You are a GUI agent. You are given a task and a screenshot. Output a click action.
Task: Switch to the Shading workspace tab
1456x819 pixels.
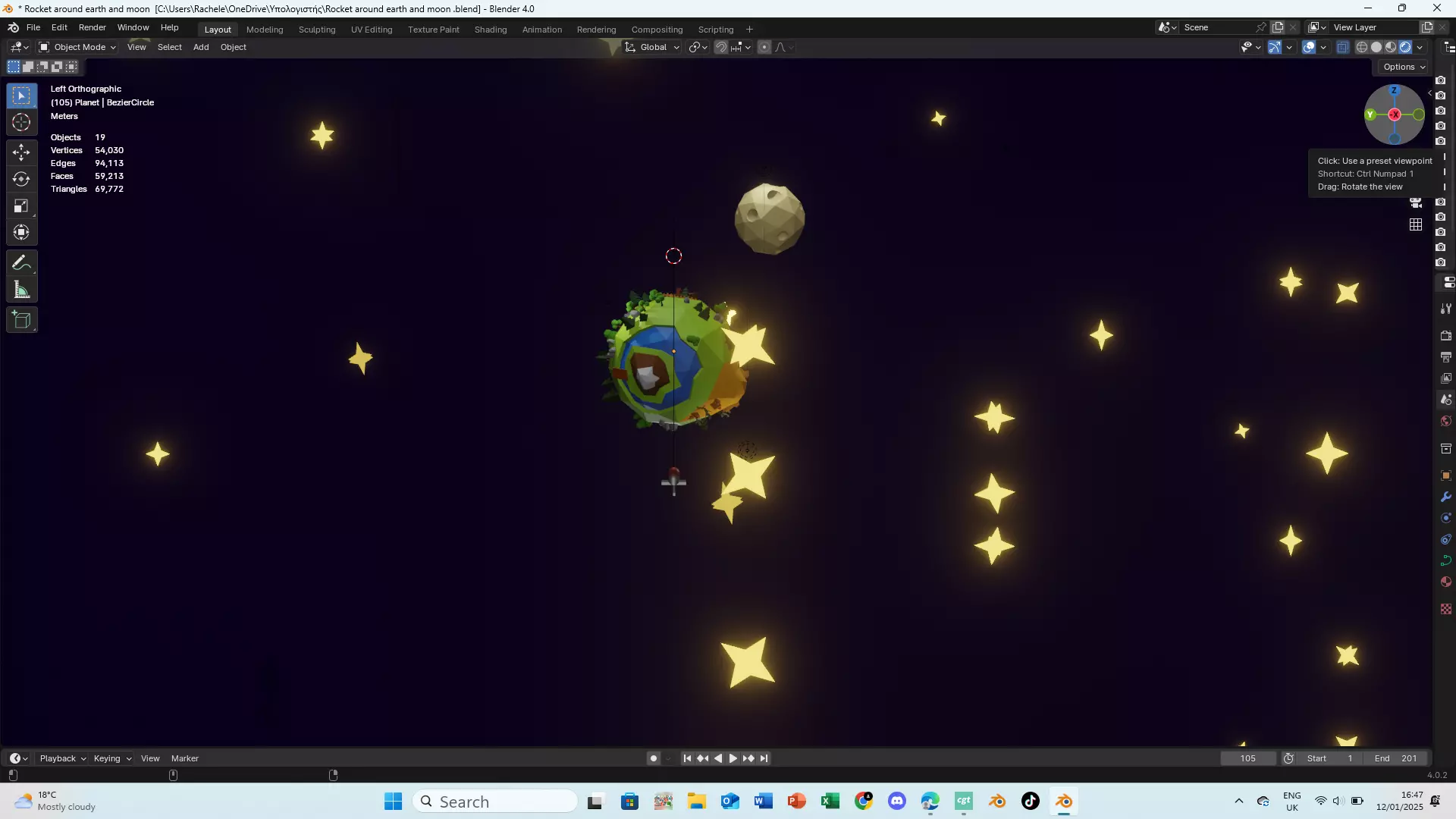[491, 30]
